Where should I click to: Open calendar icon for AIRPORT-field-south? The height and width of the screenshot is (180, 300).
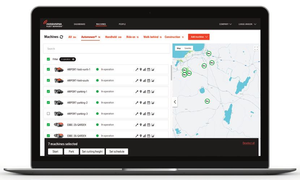click(149, 80)
